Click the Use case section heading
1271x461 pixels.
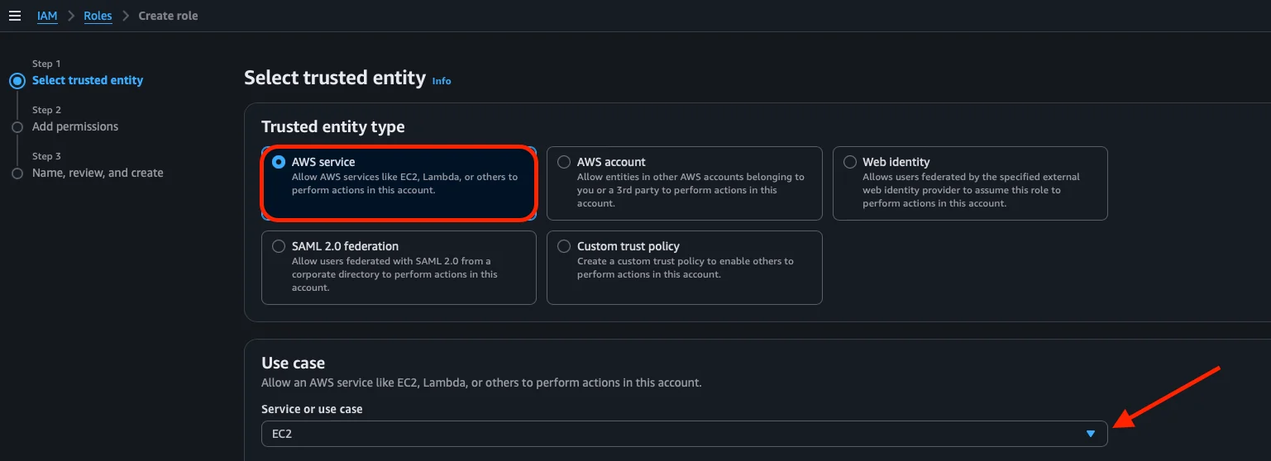coord(294,363)
